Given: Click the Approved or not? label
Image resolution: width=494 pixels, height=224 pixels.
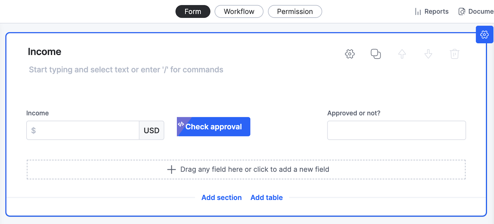Looking at the screenshot, I should click(x=354, y=113).
